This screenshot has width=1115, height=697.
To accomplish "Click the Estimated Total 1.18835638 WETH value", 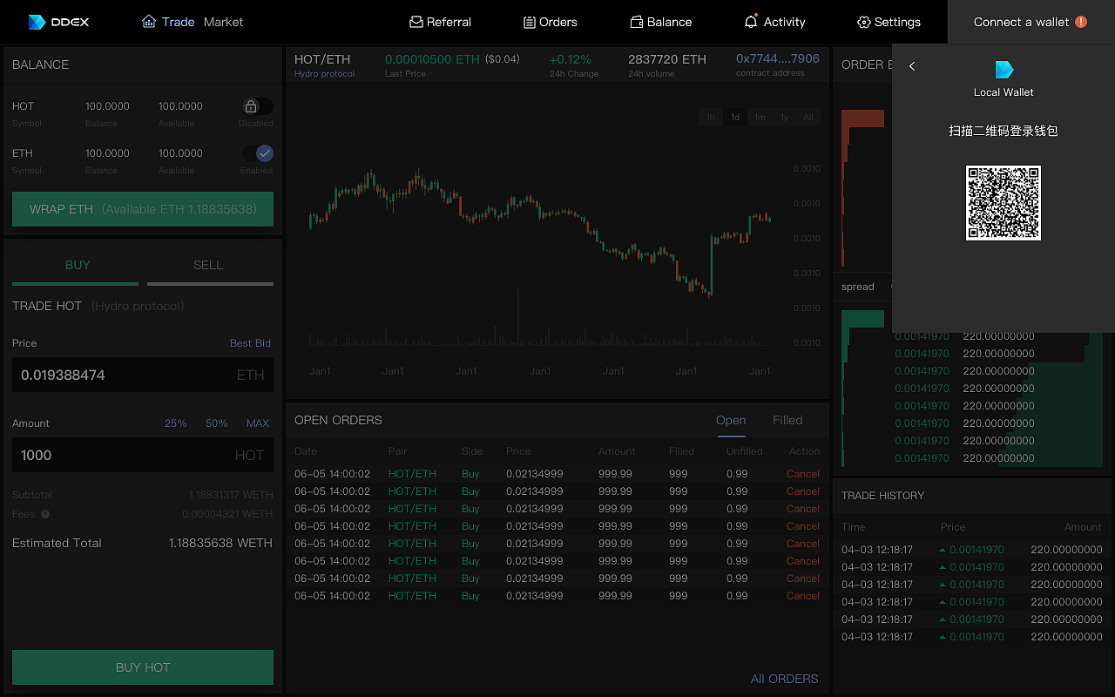I will click(x=220, y=543).
